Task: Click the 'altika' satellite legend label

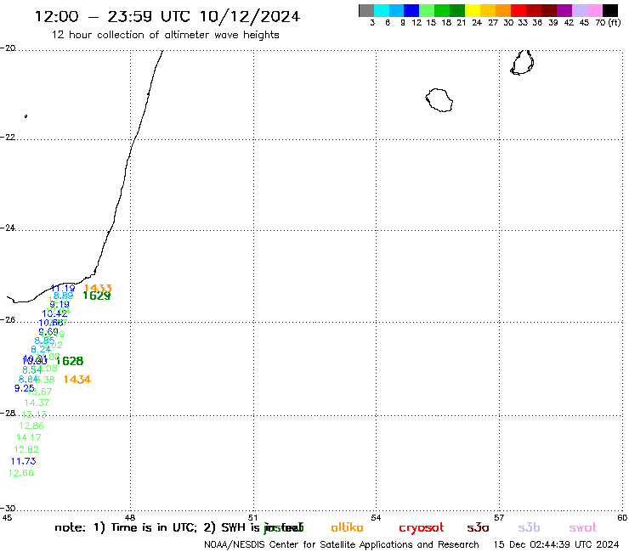Action: click(x=347, y=527)
